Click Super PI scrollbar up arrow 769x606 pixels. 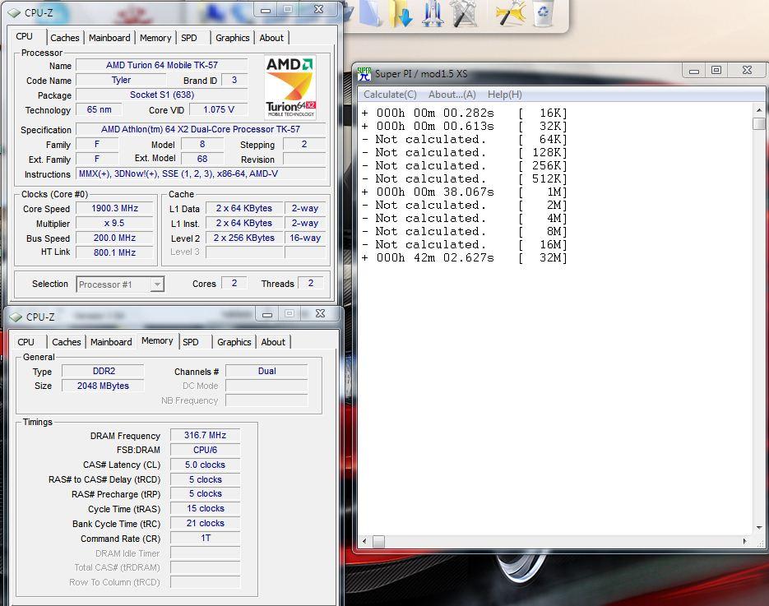click(758, 111)
